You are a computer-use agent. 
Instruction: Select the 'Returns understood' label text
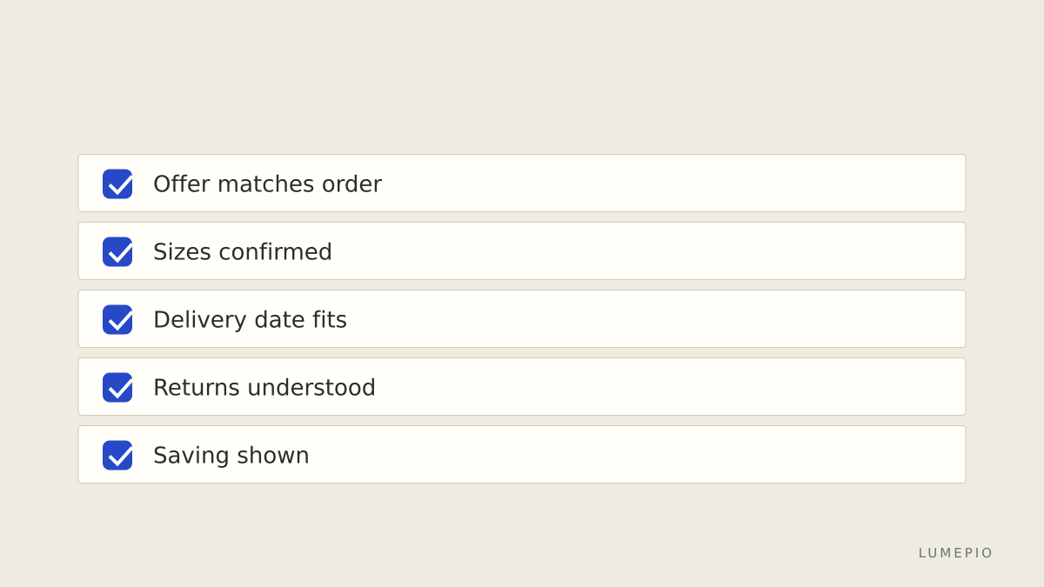[264, 387]
